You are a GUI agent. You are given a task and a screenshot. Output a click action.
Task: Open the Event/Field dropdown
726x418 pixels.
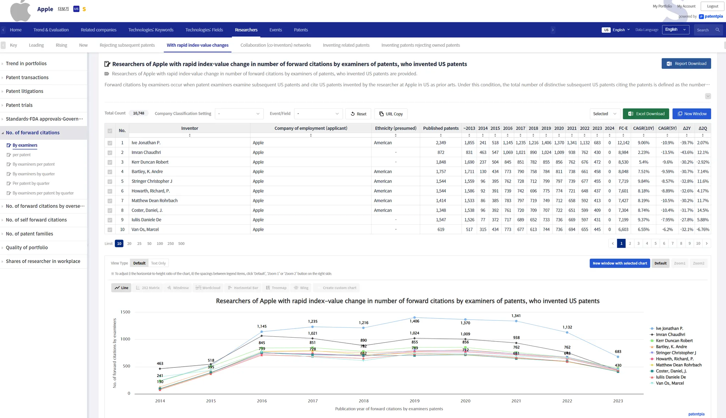click(x=318, y=114)
